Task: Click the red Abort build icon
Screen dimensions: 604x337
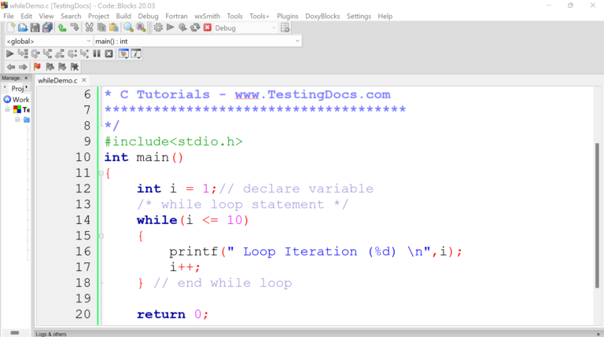Action: point(208,27)
